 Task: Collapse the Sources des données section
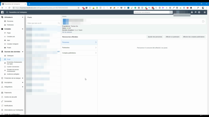(23, 52)
